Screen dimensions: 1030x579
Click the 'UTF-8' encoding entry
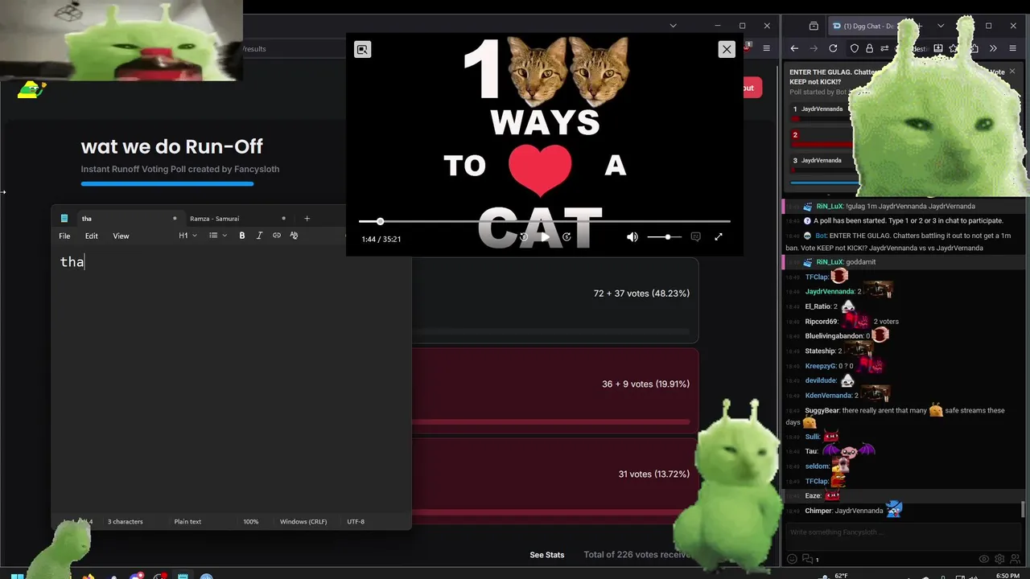[x=356, y=522]
